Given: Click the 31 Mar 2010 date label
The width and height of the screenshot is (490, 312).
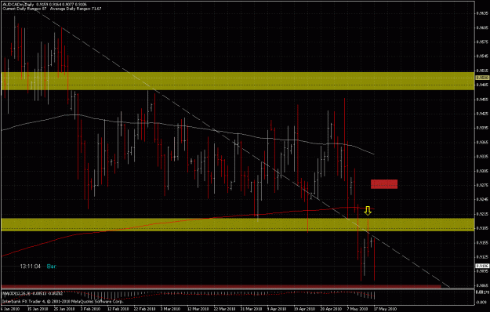Looking at the screenshot, I should [251, 309].
